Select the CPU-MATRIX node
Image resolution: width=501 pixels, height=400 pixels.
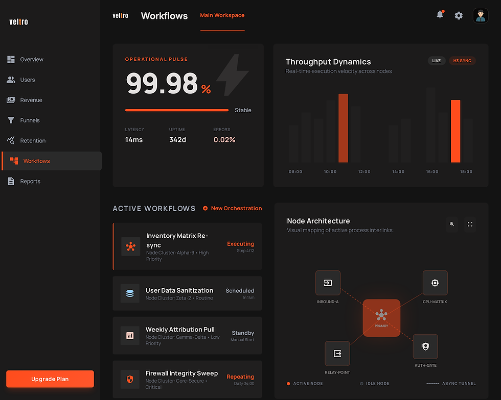[435, 283]
